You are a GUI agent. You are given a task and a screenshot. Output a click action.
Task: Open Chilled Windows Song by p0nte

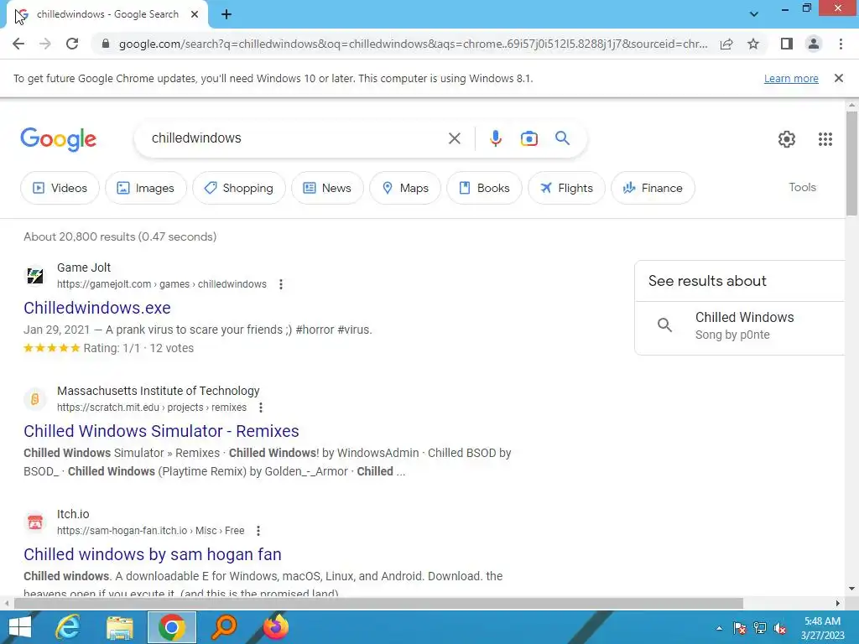coord(741,326)
